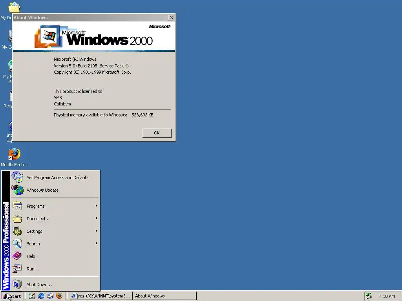
Task: Click the Settings submenu arrow
Action: (x=97, y=231)
